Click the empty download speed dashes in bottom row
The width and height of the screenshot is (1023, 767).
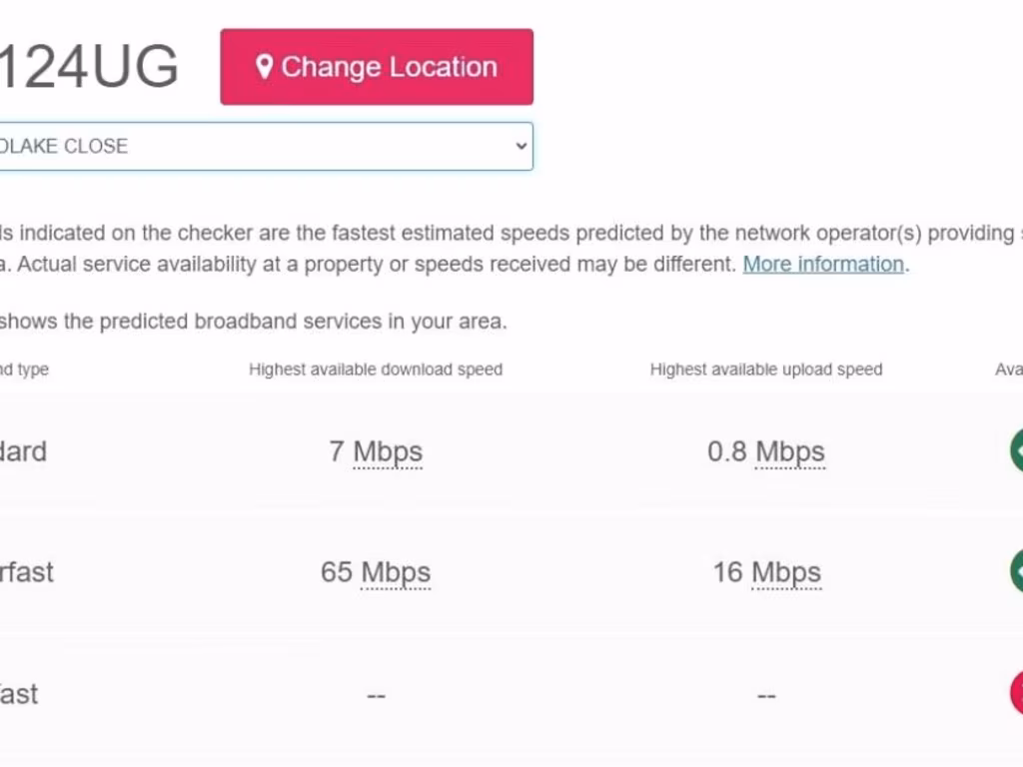376,695
